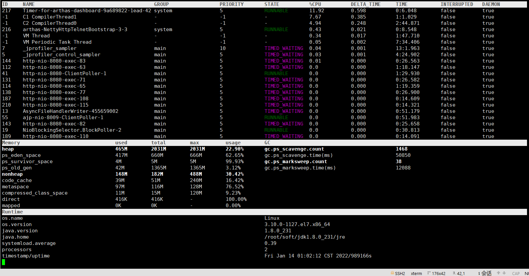Viewport: 529px width, 276px height.
Task: Click the C1 CompilerThread1 row name
Action: [x=50, y=17]
